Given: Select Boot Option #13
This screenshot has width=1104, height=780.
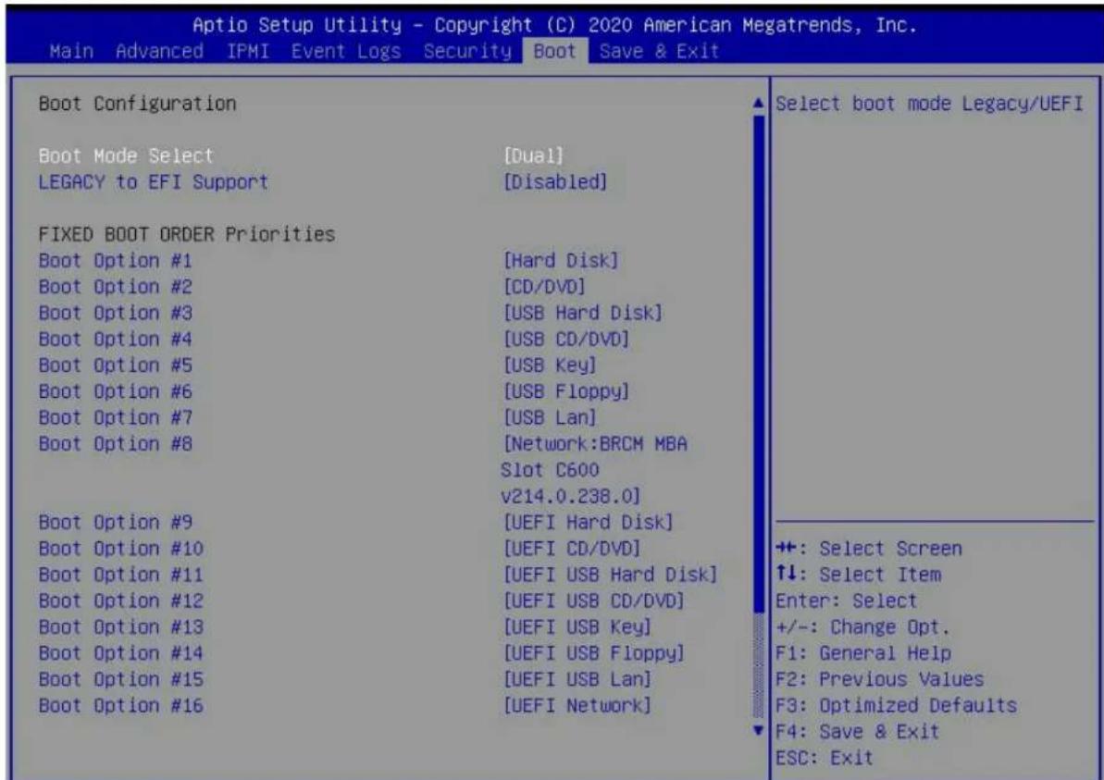Looking at the screenshot, I should [120, 627].
